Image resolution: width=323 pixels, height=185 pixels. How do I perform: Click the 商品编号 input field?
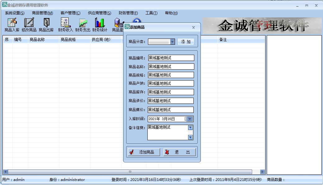point(171,58)
